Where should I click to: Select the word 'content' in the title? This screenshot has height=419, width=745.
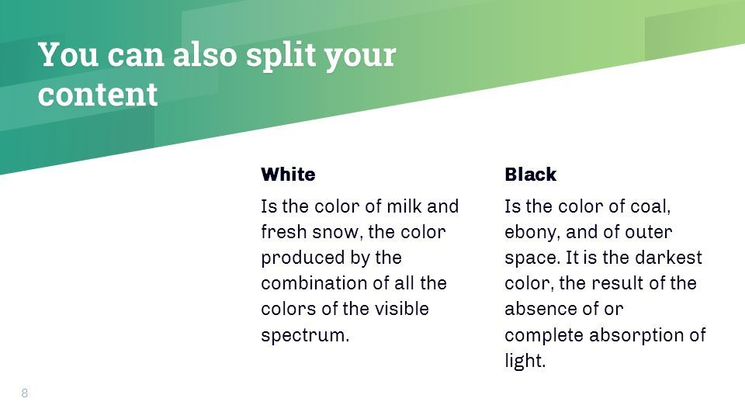(98, 94)
